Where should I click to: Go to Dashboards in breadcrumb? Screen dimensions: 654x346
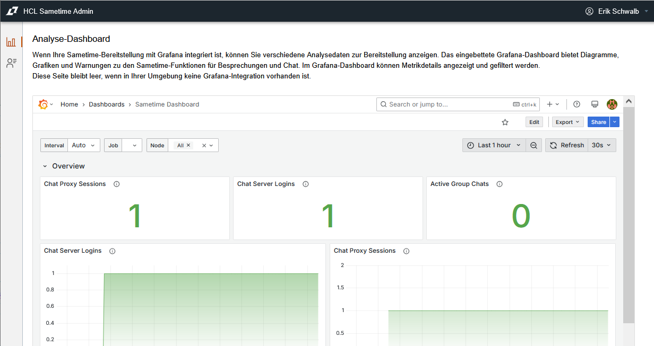[x=106, y=104]
